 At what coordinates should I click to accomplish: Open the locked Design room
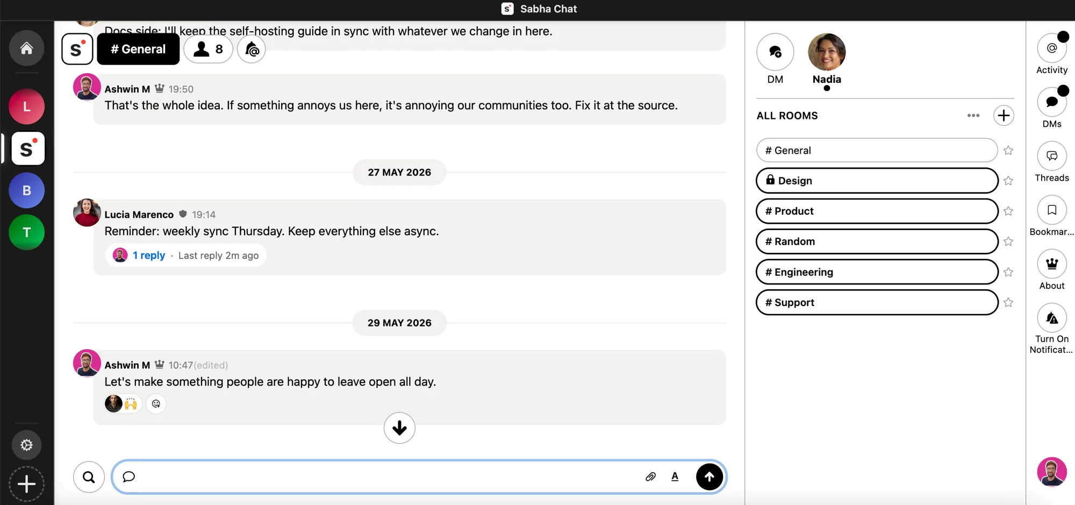tap(877, 181)
